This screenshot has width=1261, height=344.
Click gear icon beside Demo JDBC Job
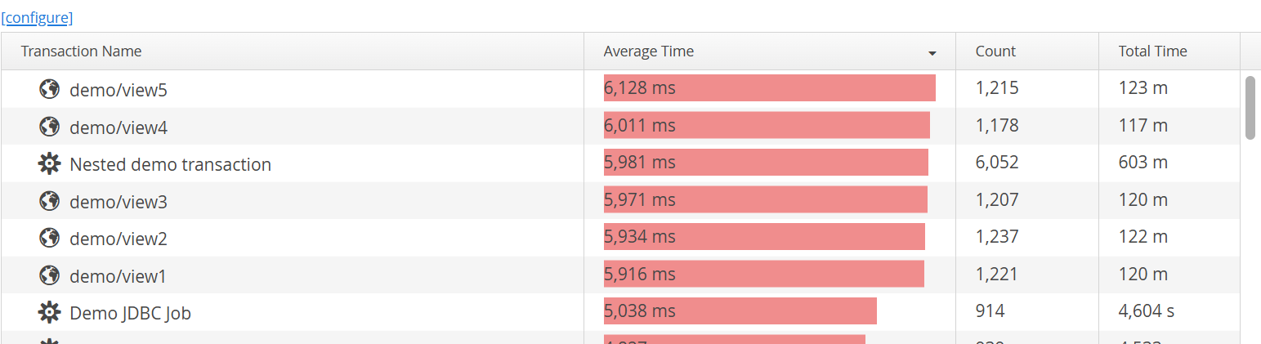click(49, 312)
